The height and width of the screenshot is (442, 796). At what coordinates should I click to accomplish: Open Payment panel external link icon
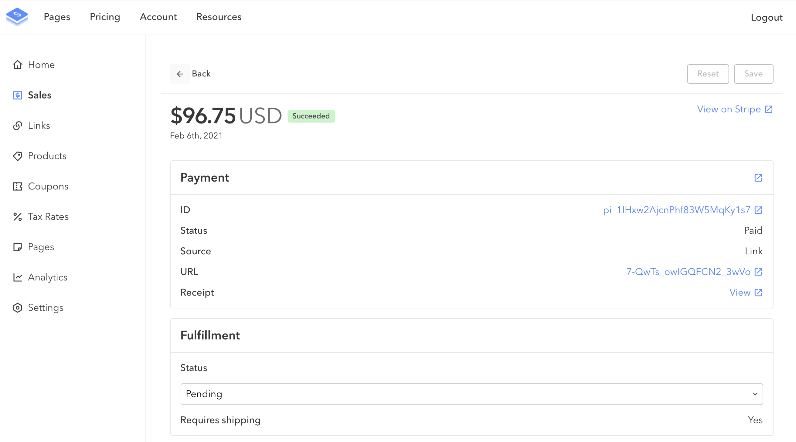point(758,178)
